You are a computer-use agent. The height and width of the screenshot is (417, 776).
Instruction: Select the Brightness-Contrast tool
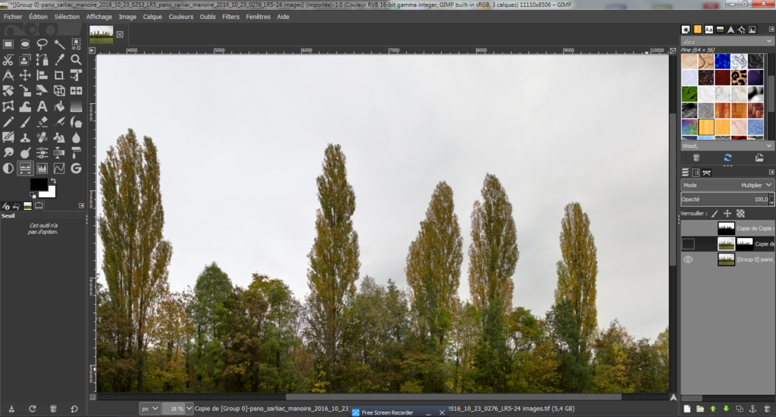point(8,168)
